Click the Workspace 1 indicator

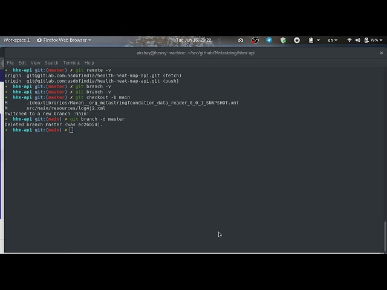16,40
